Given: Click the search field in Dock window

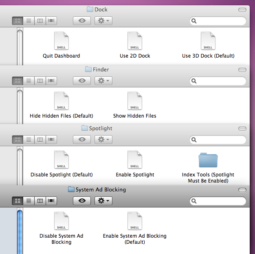Looking at the screenshot, I should pos(218,21).
